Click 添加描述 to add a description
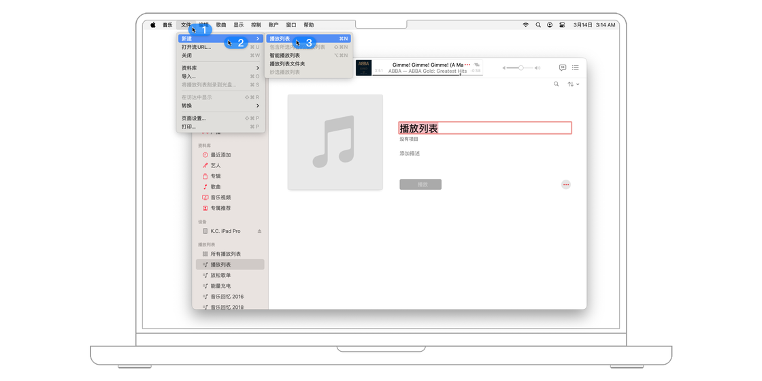762x381 pixels. 410,154
